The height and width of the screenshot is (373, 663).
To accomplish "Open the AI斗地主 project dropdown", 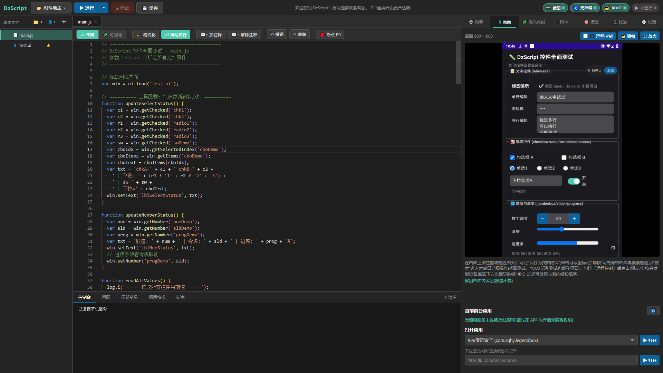I will tap(51, 8).
